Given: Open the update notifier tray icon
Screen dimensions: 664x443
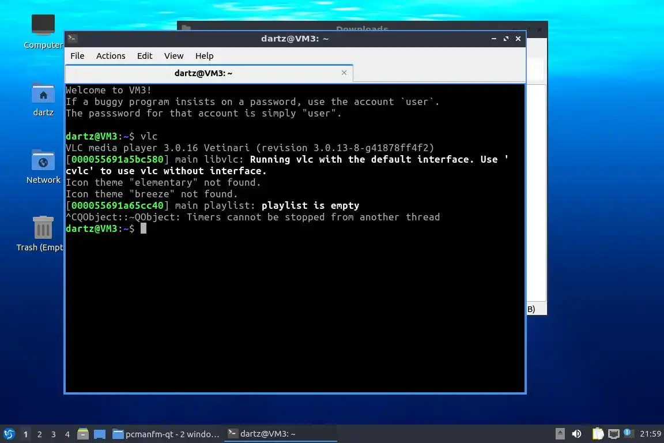Looking at the screenshot, I should 628,433.
